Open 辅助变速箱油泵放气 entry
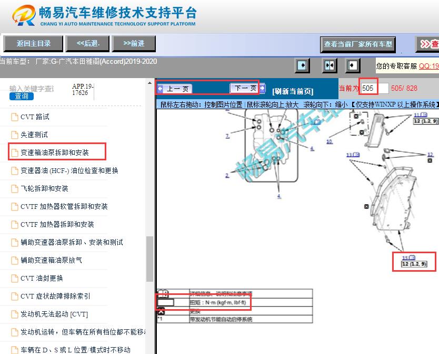 [51, 260]
